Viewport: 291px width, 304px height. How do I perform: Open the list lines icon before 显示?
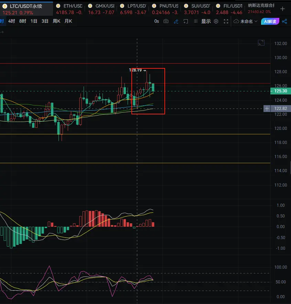tap(196, 21)
